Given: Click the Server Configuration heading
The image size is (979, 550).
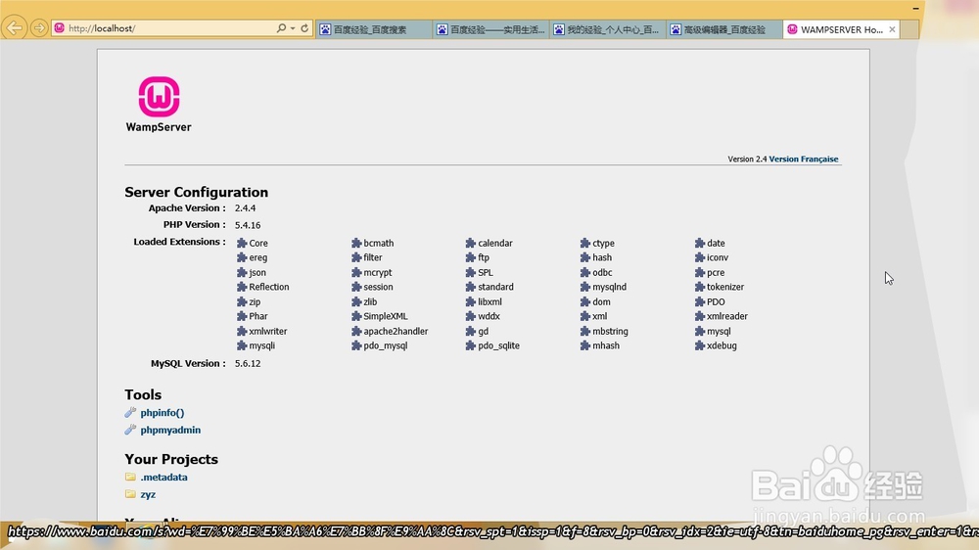Looking at the screenshot, I should click(196, 192).
